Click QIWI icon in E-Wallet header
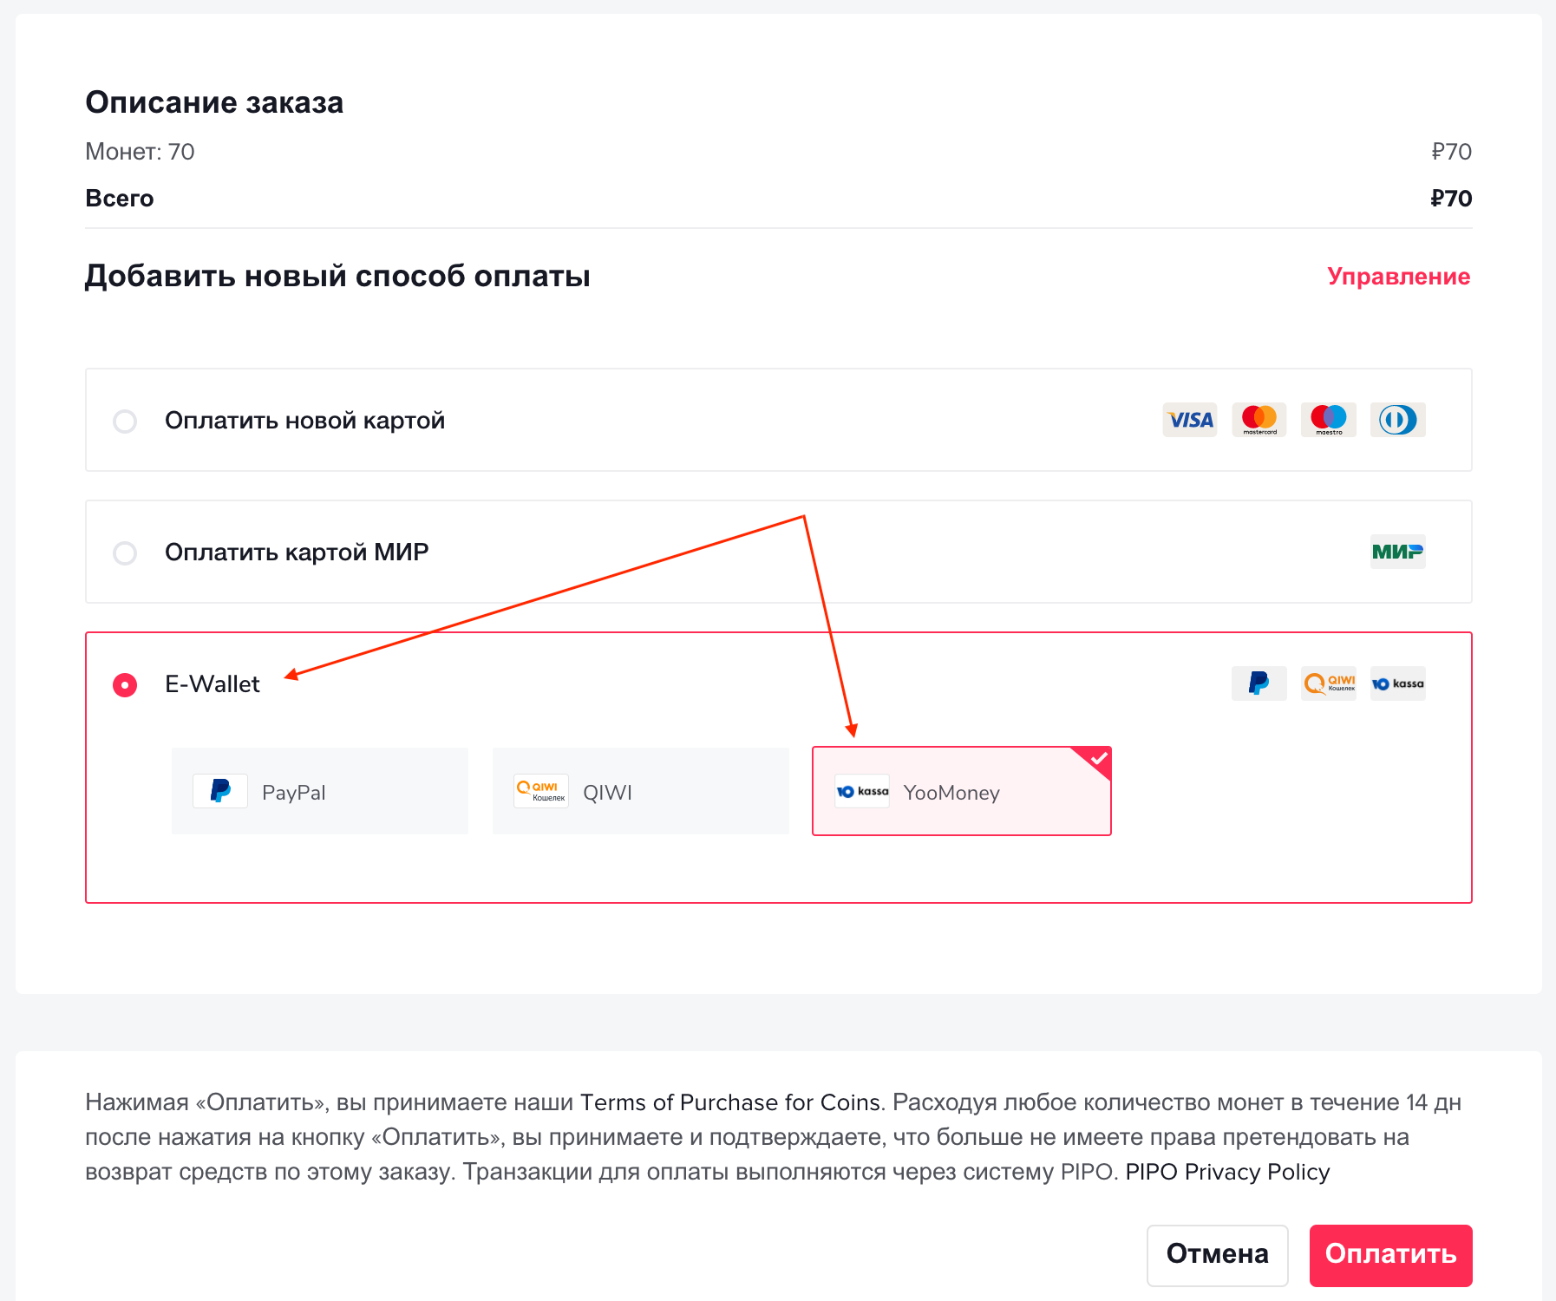This screenshot has height=1301, width=1556. coord(1328,683)
